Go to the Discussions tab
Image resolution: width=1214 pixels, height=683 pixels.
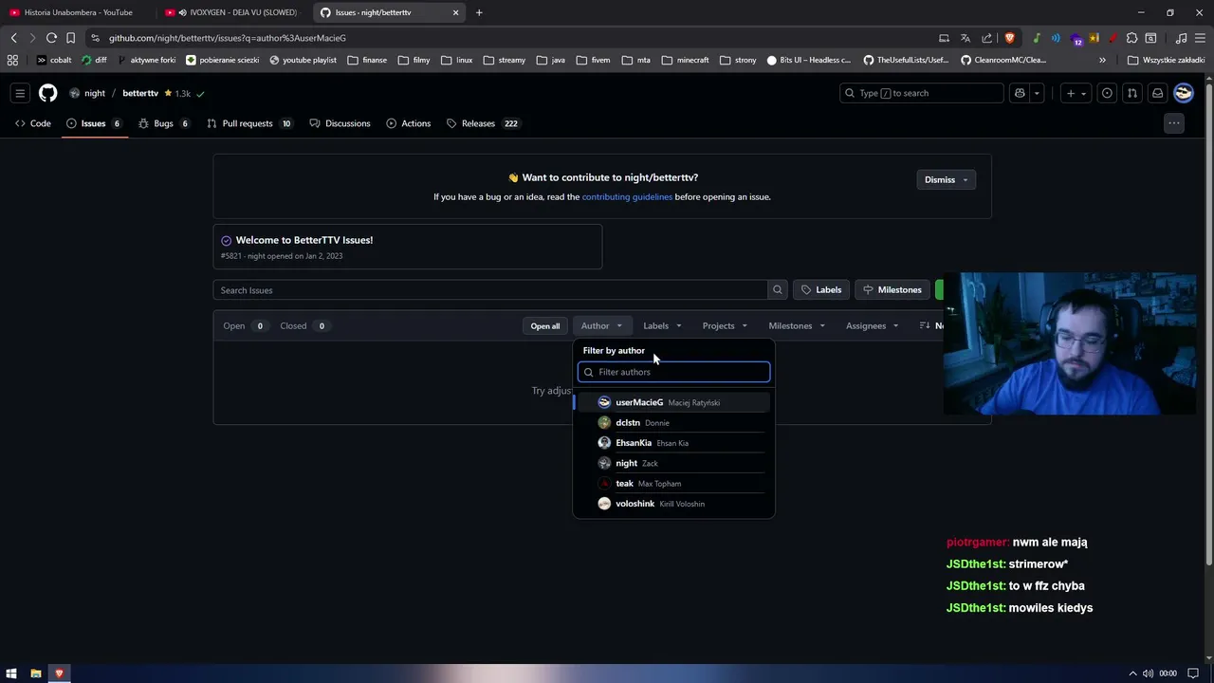(340, 123)
